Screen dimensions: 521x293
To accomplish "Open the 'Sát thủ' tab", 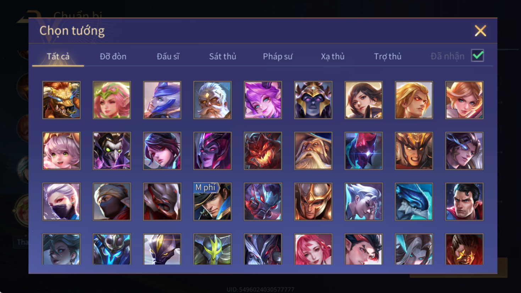I will [222, 56].
